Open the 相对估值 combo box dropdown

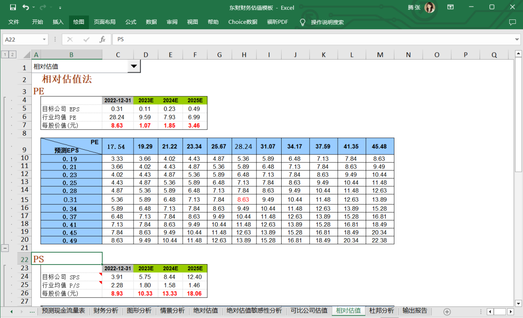click(134, 67)
